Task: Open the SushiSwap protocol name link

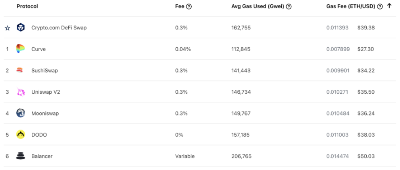Action: [44, 71]
